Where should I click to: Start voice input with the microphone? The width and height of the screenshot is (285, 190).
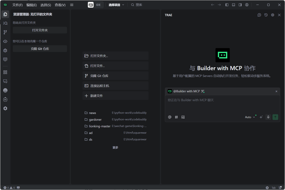268,117
